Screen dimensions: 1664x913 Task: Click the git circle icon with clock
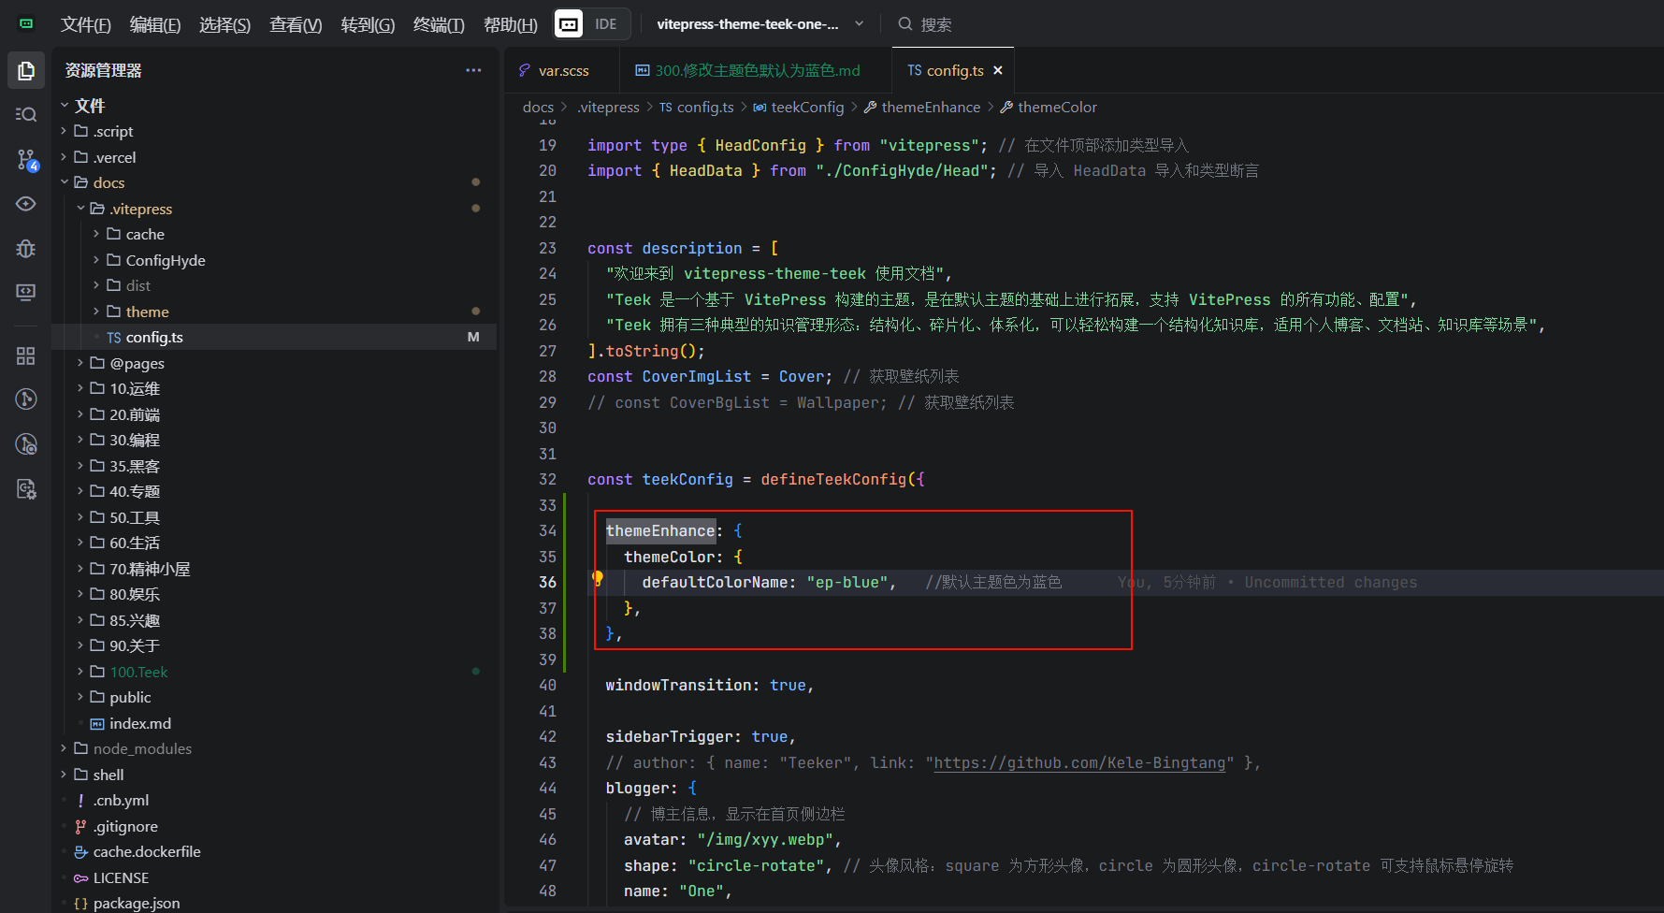pyautogui.click(x=26, y=444)
